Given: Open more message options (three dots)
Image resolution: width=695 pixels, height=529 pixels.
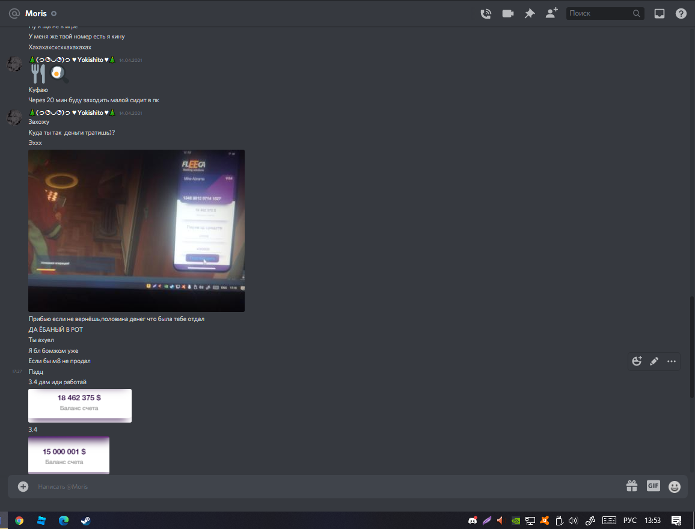Looking at the screenshot, I should click(x=672, y=361).
